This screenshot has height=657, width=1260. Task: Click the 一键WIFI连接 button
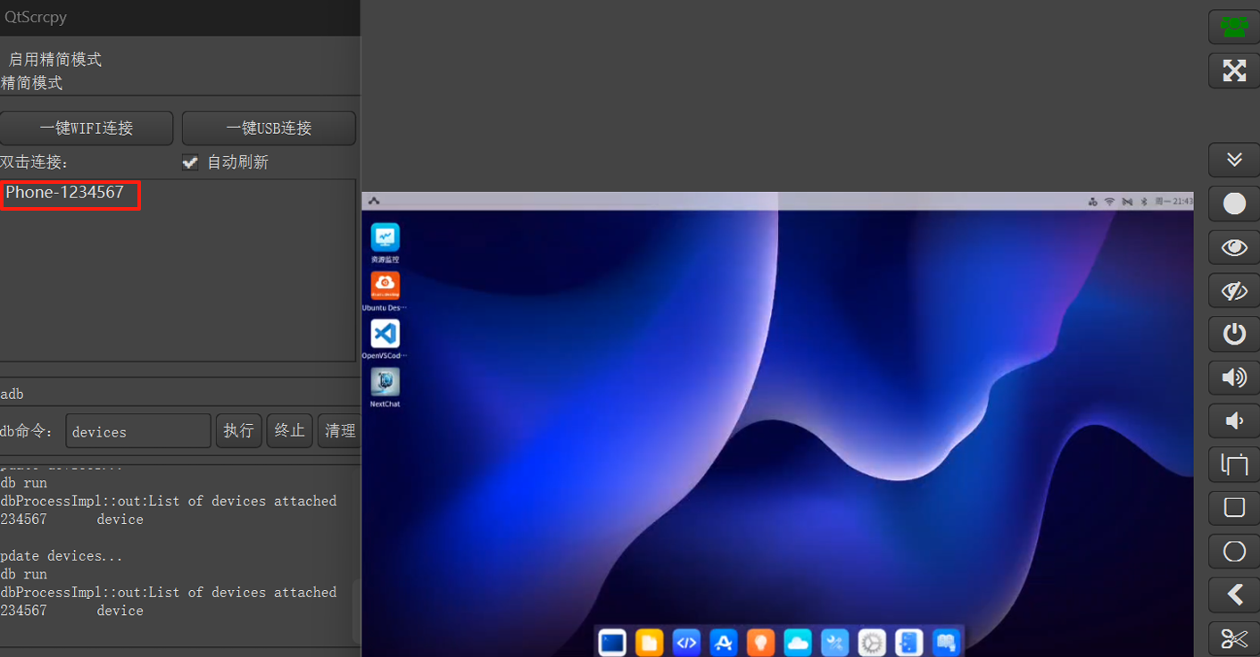pos(87,129)
